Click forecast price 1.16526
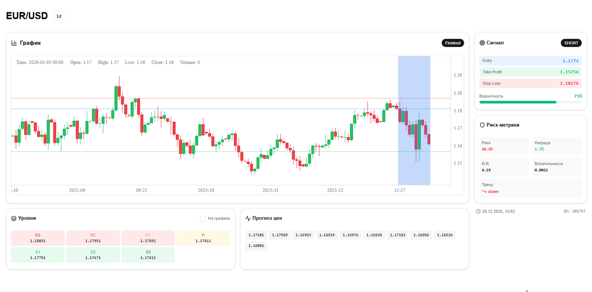This screenshot has height=292, width=592. [x=445, y=235]
